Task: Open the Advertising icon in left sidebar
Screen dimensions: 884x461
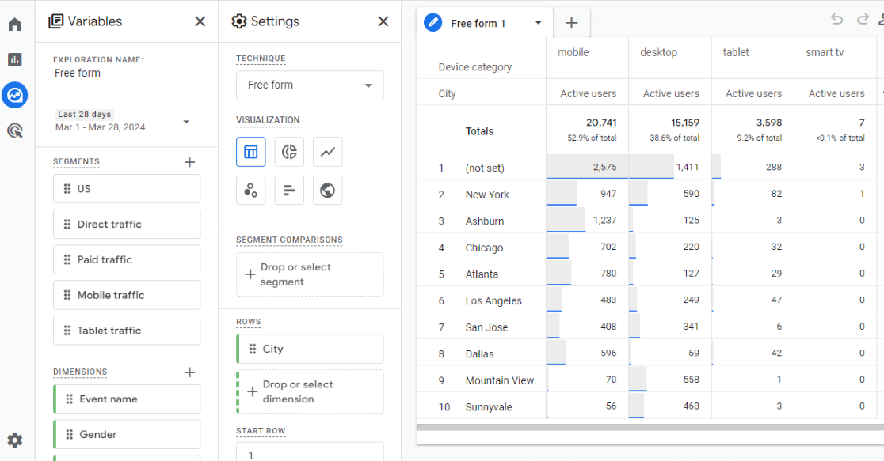Action: click(x=15, y=131)
